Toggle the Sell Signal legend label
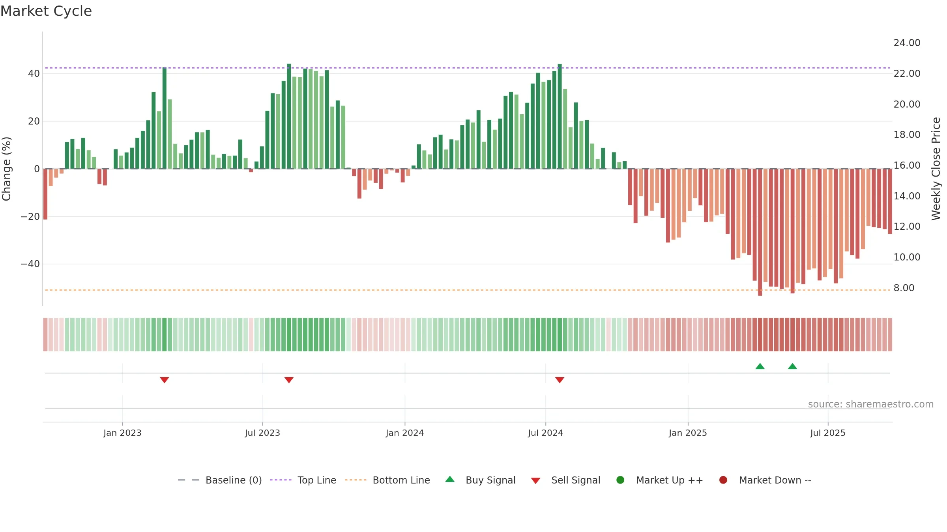Viewport: 947px width, 532px height. pyautogui.click(x=576, y=480)
